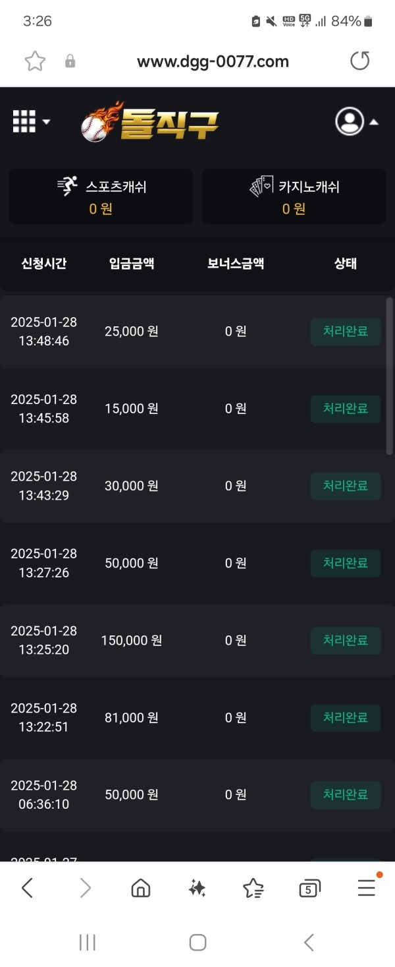This screenshot has width=395, height=967.
Task: Click the 스포츠캐쉬 0 원 balance
Action: tap(100, 208)
